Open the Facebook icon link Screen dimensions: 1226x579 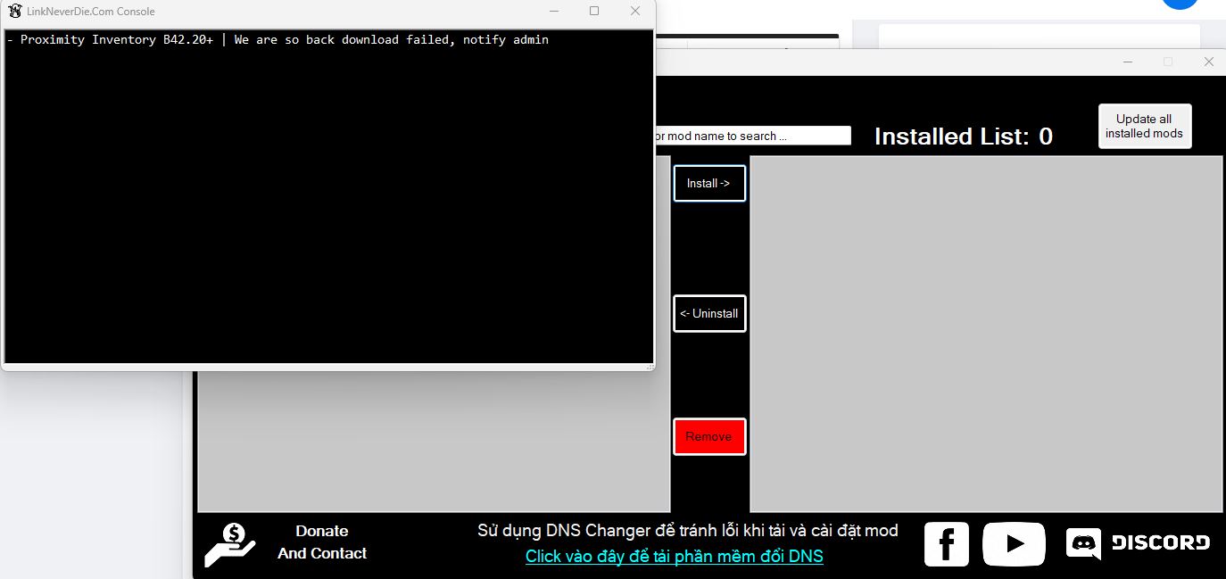tap(946, 544)
